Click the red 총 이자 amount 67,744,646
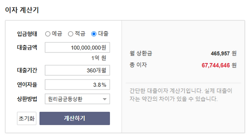Viewport: 250px width, 139px height. point(215,66)
